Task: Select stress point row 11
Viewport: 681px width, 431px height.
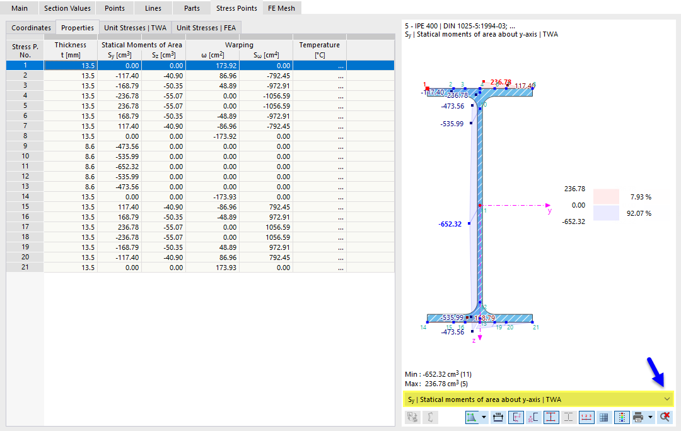Action: pyautogui.click(x=24, y=166)
